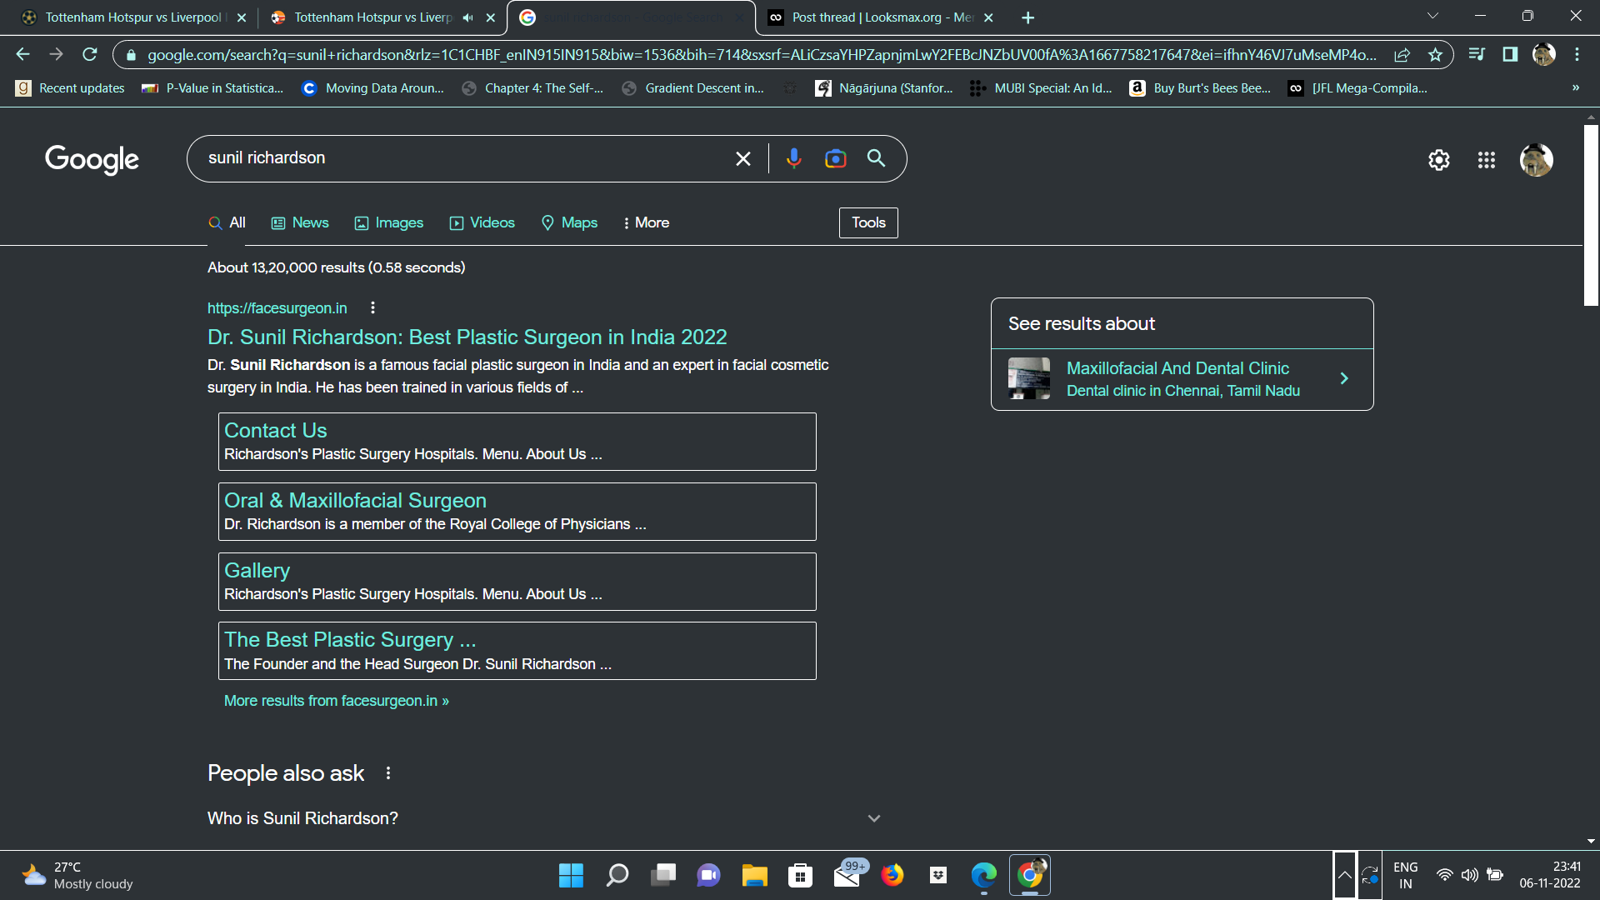
Task: Go back to the previous page
Action: point(22,54)
